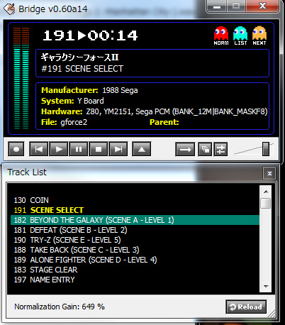Select track 189 ALONE FIGHTER
The image size is (285, 325).
[x=135, y=260]
